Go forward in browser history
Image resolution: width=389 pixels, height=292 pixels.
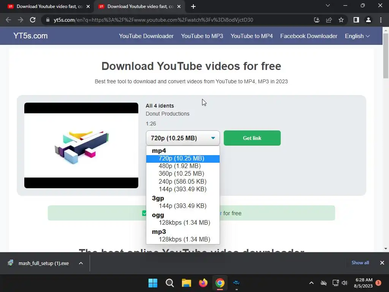point(21,20)
